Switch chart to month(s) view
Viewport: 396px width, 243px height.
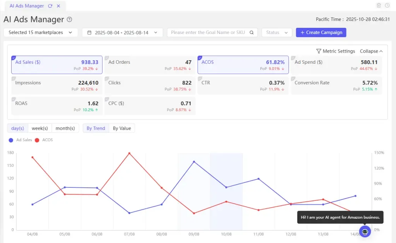pyautogui.click(x=65, y=128)
